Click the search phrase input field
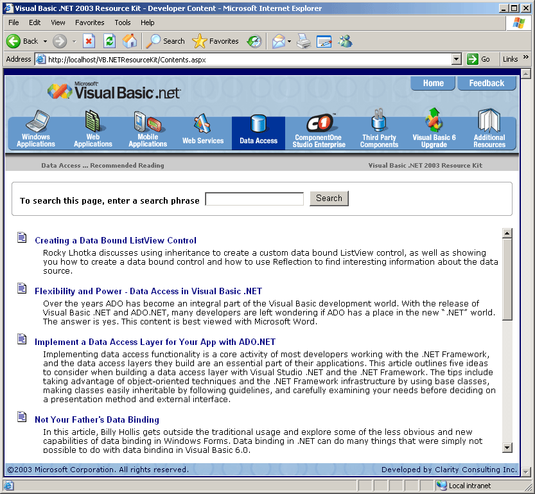The height and width of the screenshot is (494, 535). (254, 199)
